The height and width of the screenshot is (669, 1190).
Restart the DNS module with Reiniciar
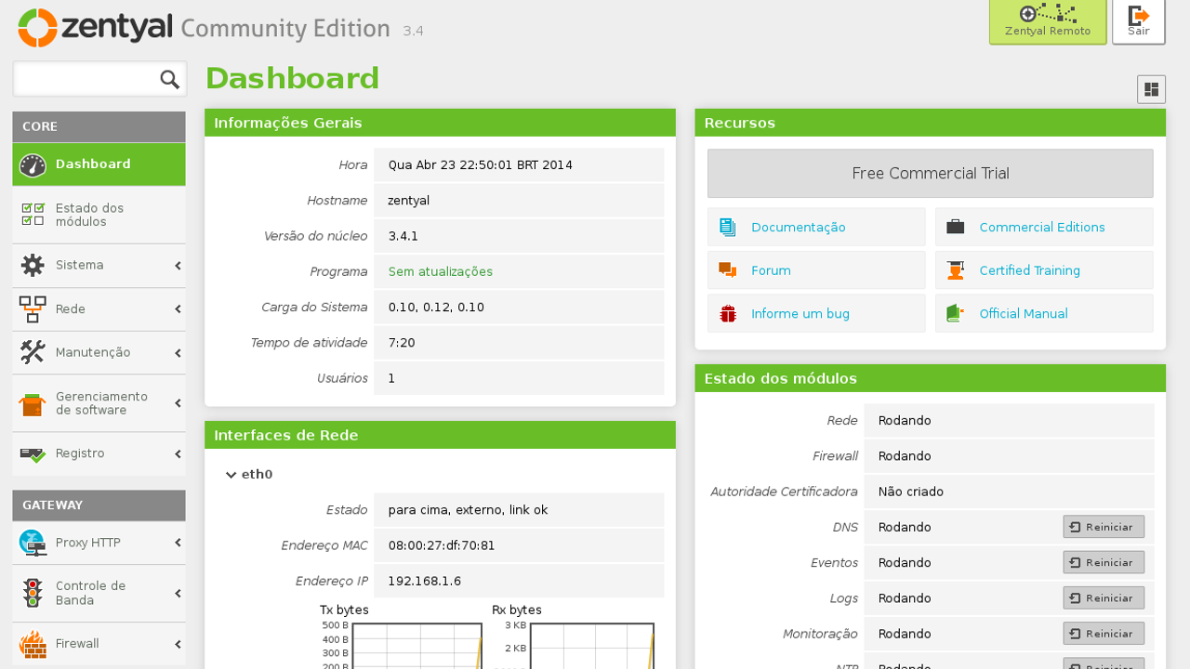coord(1103,527)
